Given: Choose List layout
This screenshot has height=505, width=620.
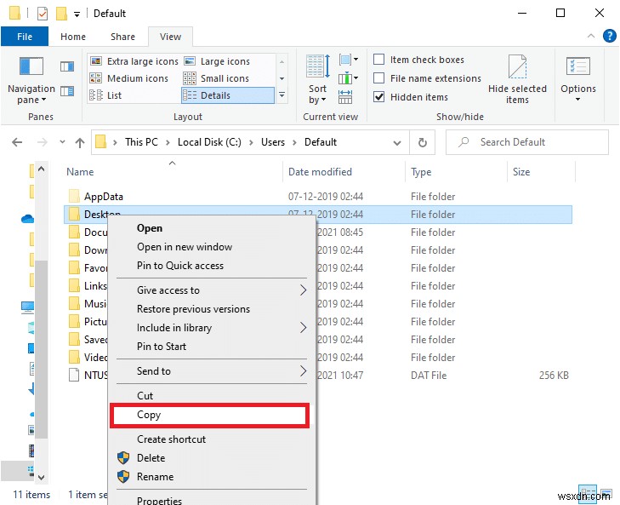Looking at the screenshot, I should pos(105,95).
